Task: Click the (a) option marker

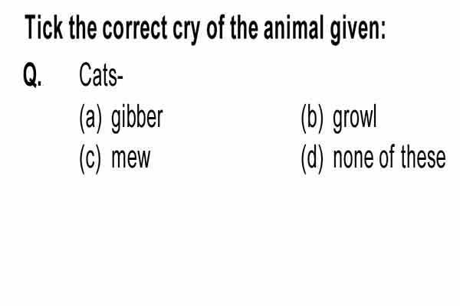Action: pyautogui.click(x=90, y=119)
